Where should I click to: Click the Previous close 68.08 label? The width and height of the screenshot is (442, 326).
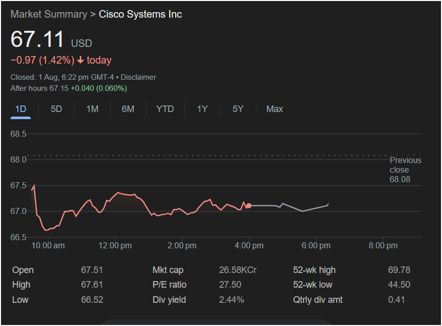tap(405, 170)
